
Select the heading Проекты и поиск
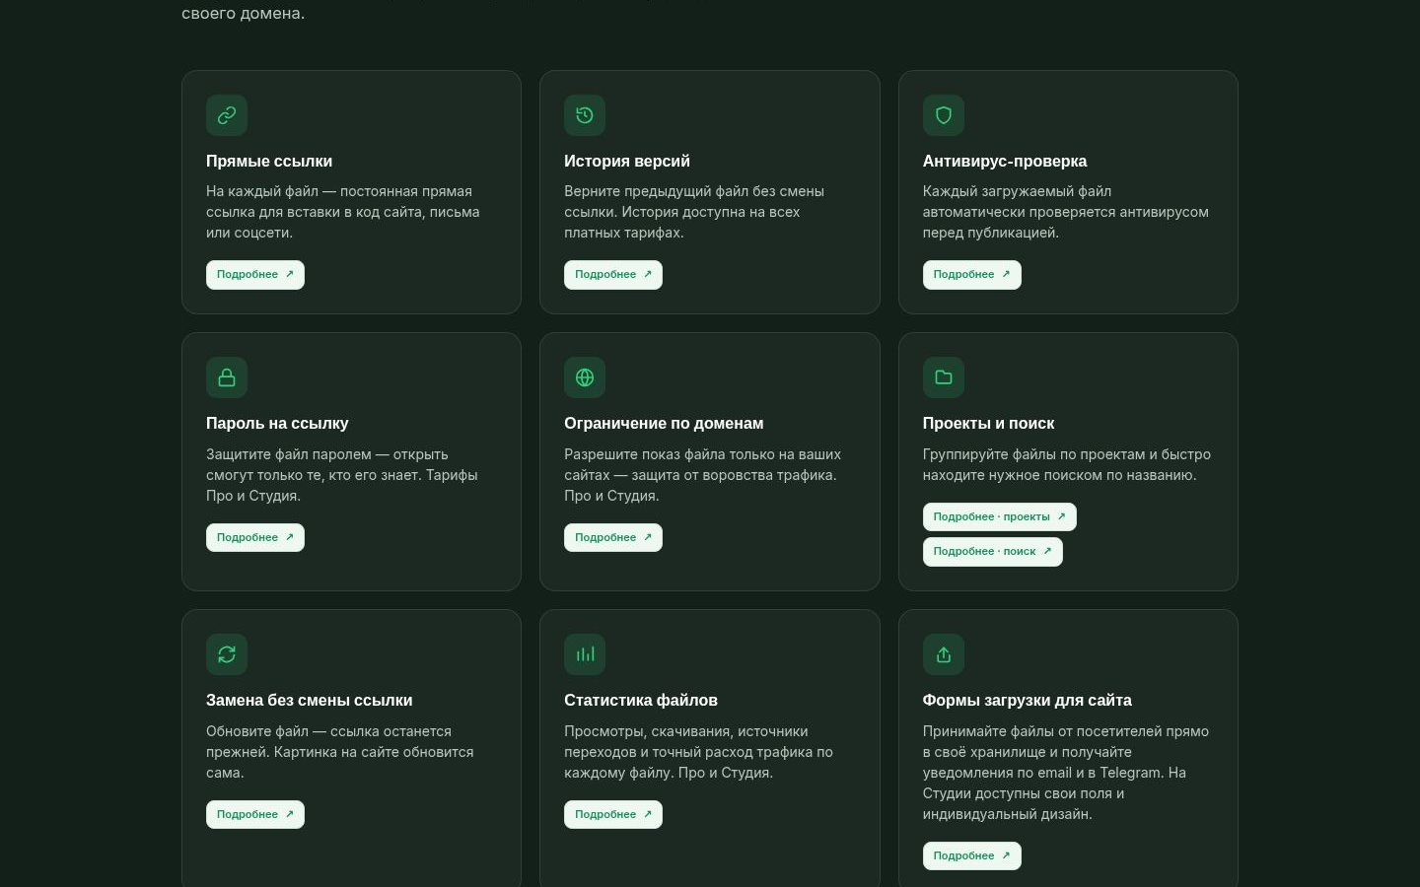[989, 423]
